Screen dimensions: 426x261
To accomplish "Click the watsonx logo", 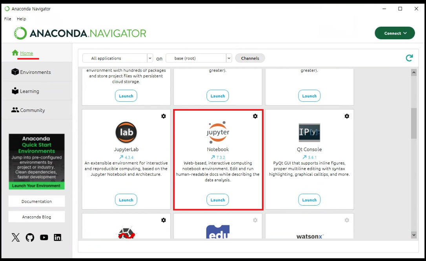I will click(x=310, y=236).
